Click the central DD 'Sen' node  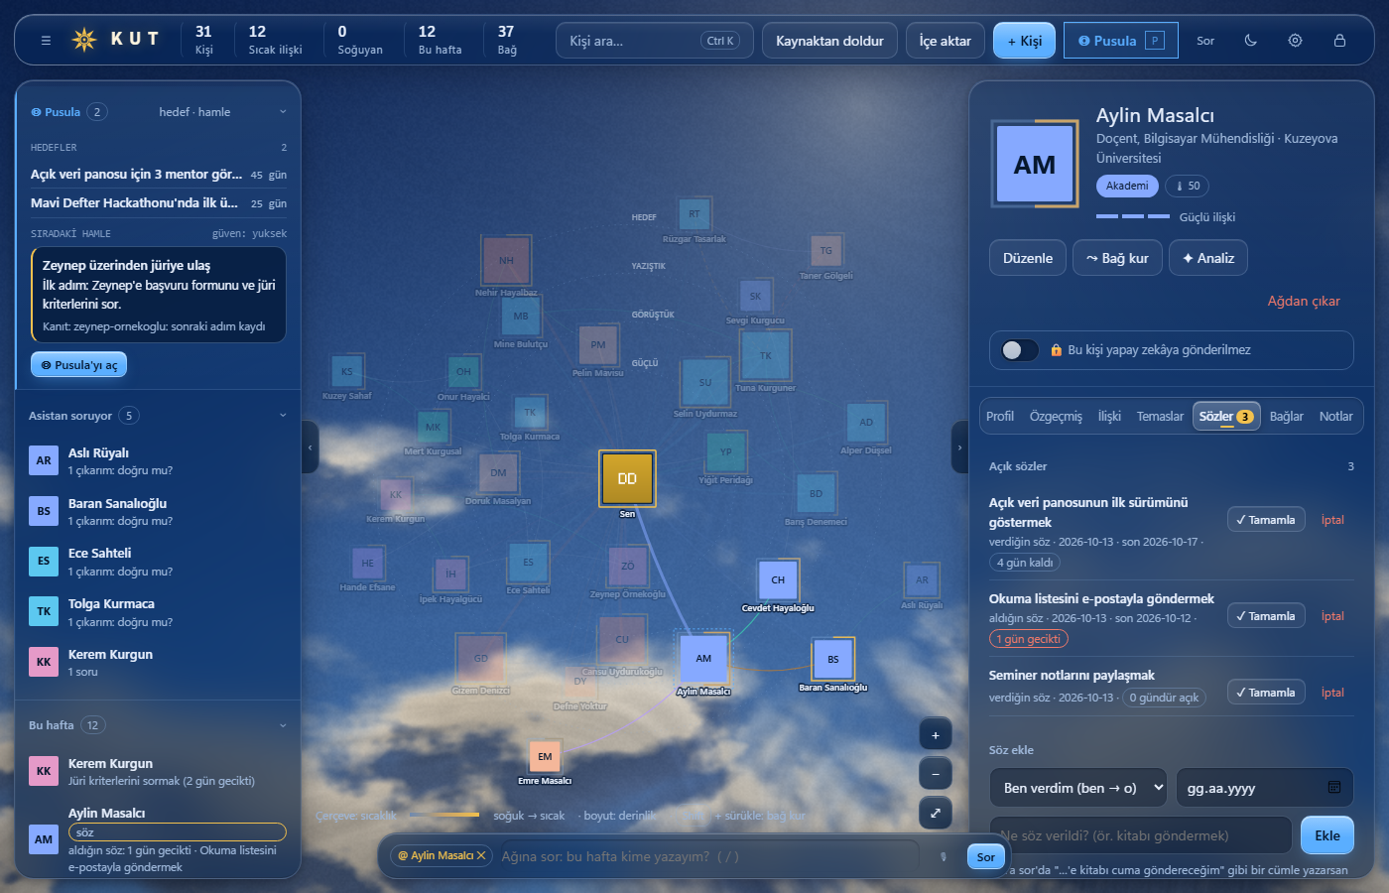627,478
